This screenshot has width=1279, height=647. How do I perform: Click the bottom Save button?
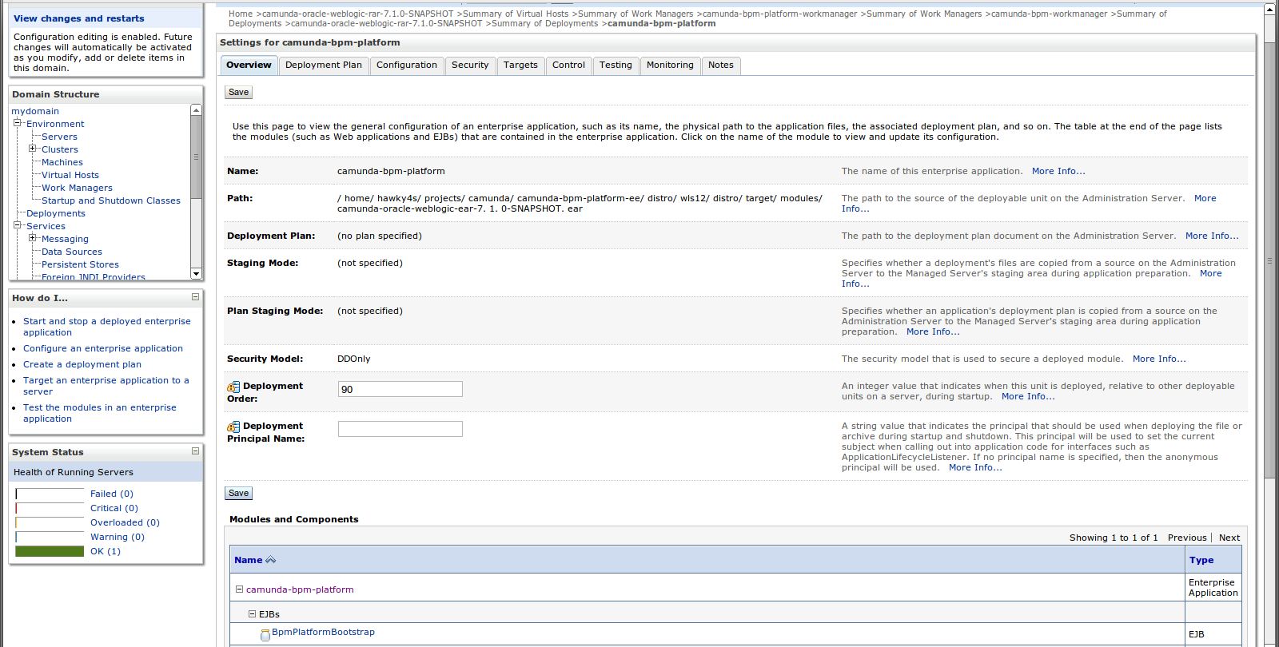[238, 494]
